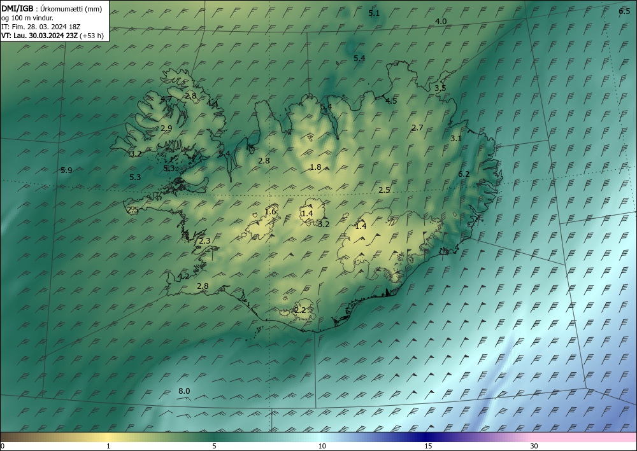Click the 4.4 value on the map

point(212,104)
